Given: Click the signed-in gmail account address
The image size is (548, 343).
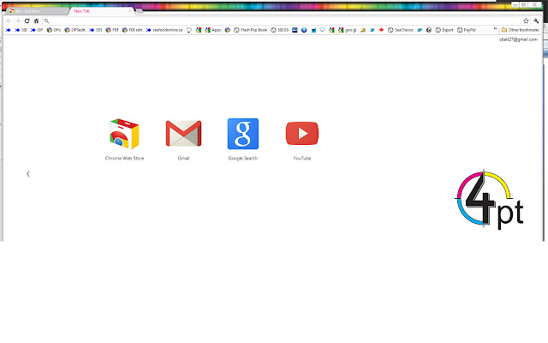Looking at the screenshot, I should point(518,39).
